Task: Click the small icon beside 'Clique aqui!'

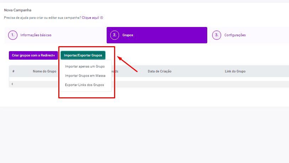Action: tap(102, 18)
